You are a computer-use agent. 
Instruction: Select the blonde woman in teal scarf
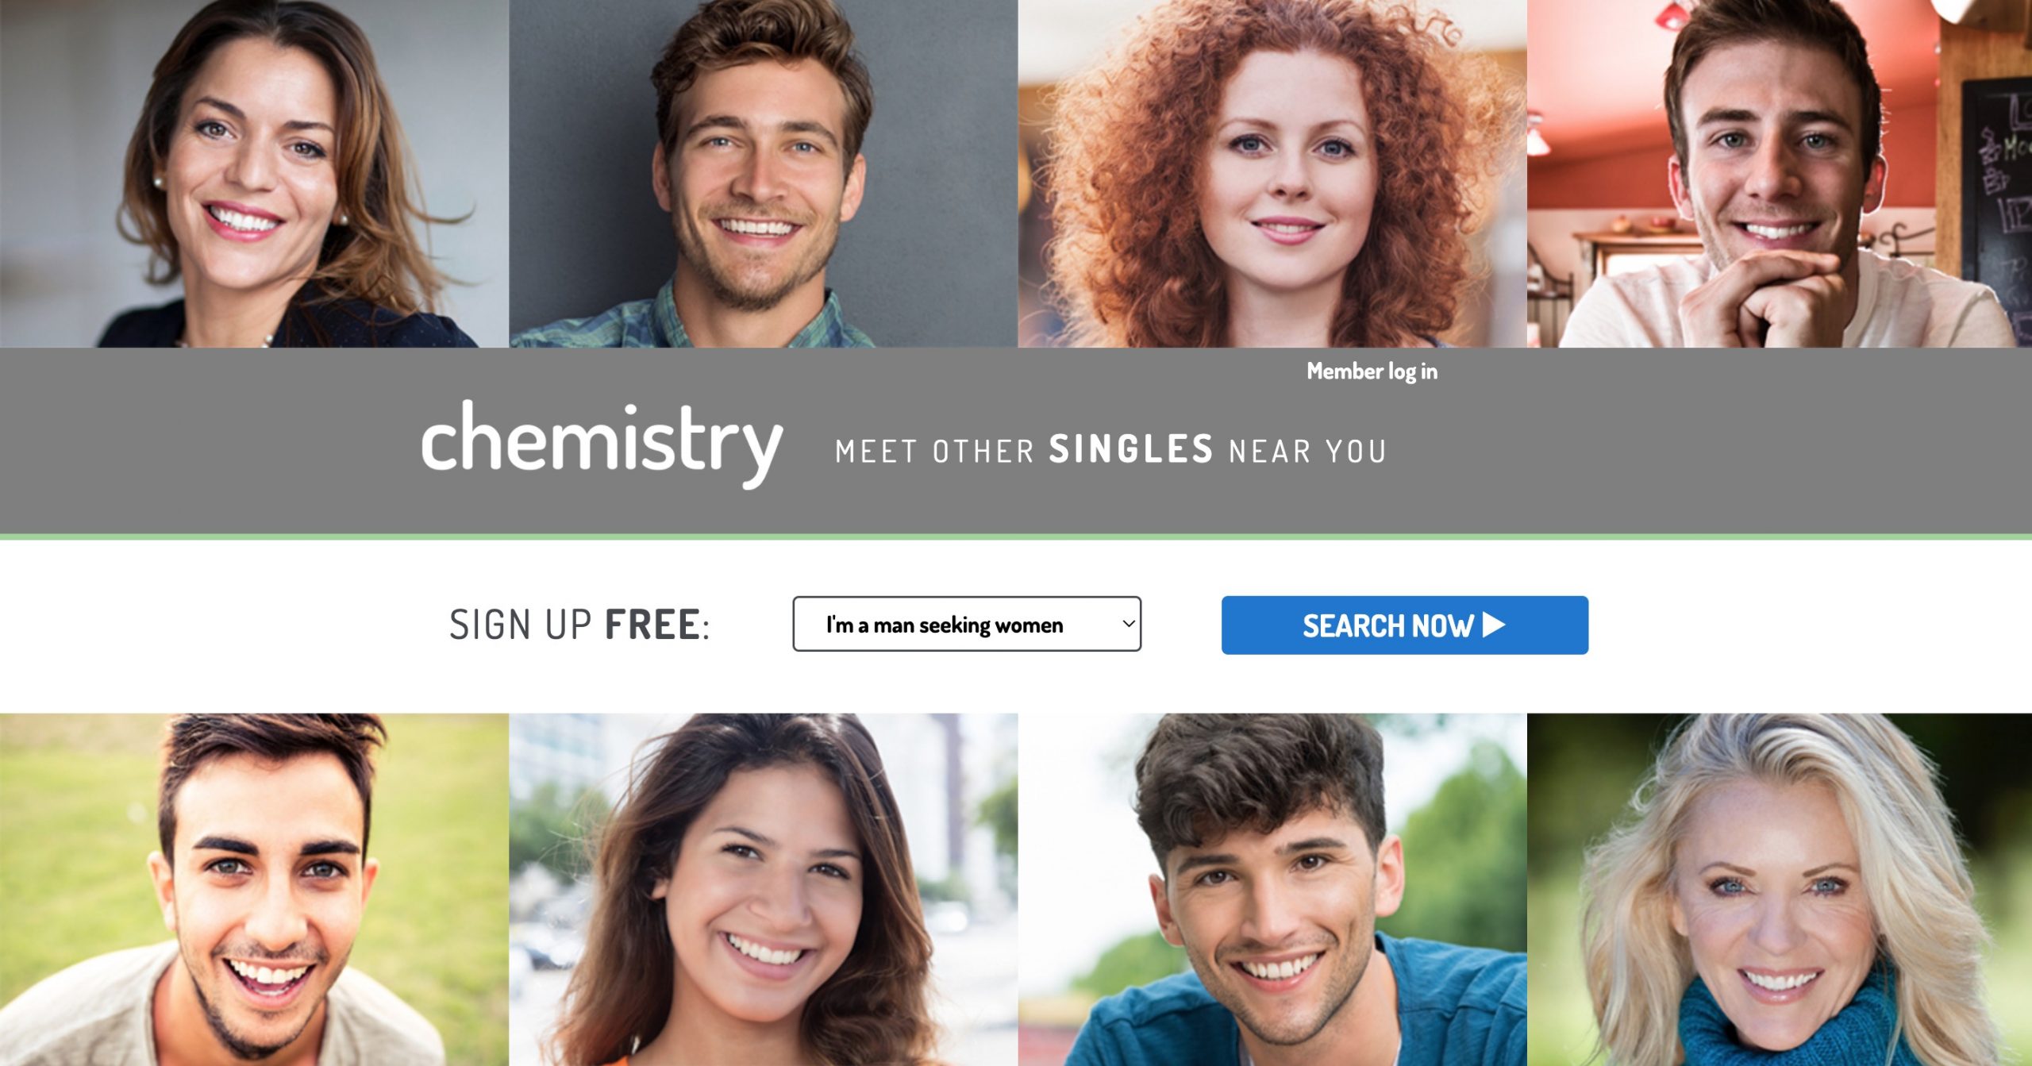pyautogui.click(x=1780, y=890)
